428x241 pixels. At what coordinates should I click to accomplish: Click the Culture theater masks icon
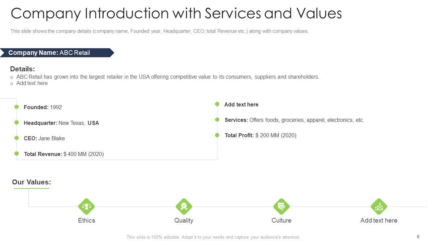point(281,207)
